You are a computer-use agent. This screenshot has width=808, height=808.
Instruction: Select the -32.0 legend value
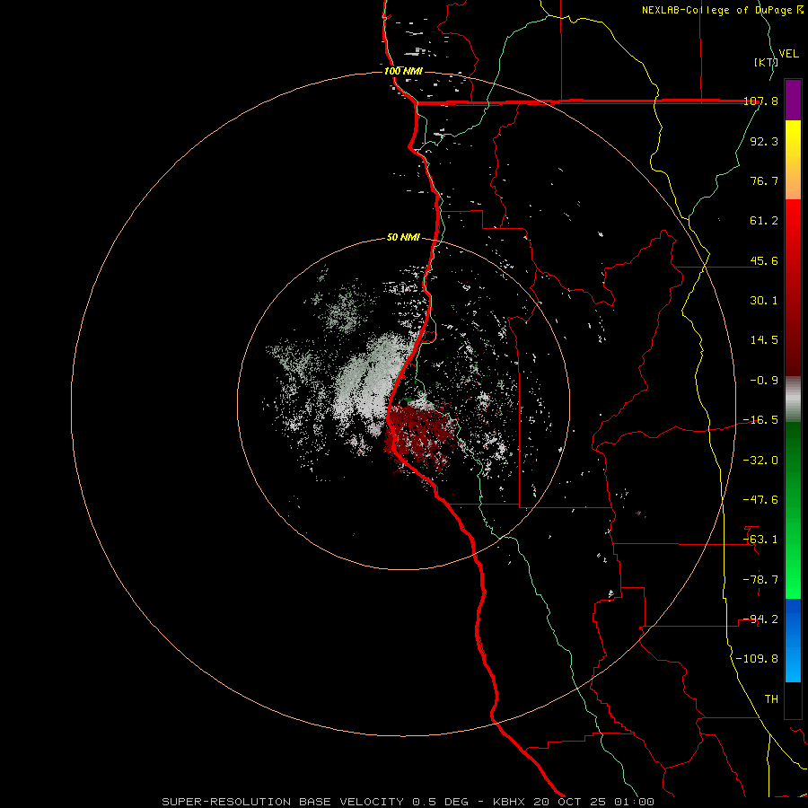[x=760, y=461]
